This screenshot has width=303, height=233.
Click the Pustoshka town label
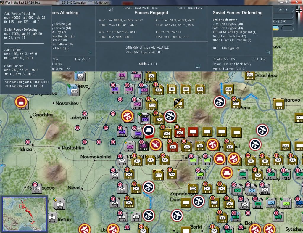click(73, 148)
